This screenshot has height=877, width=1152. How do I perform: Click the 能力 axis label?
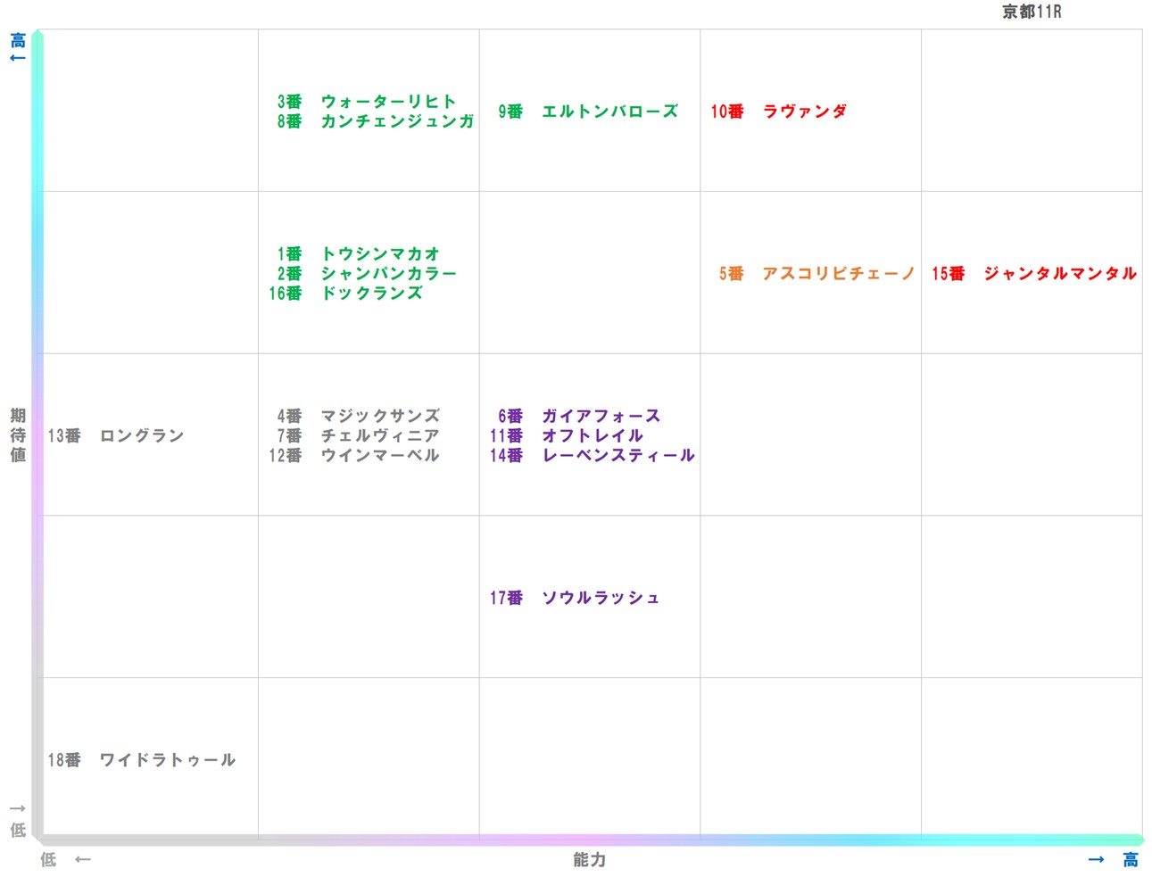pos(588,860)
